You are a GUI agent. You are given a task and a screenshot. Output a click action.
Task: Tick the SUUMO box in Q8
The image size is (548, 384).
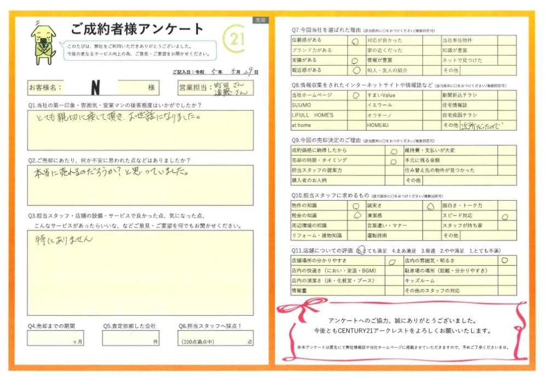(355, 105)
